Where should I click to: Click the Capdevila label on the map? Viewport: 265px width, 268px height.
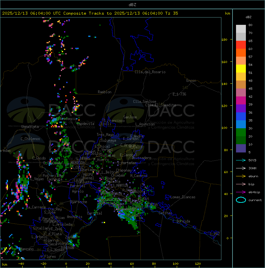[85, 124]
